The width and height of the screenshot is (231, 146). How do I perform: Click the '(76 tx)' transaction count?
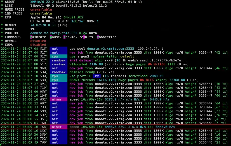click(x=221, y=115)
